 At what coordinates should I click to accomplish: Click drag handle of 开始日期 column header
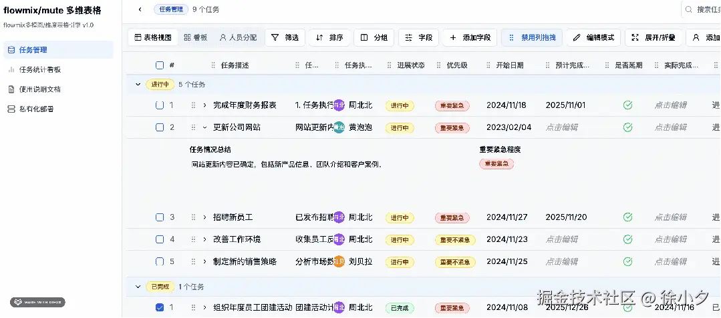pyautogui.click(x=488, y=65)
